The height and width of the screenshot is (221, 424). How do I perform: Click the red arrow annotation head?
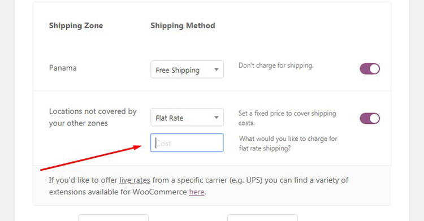(137, 147)
